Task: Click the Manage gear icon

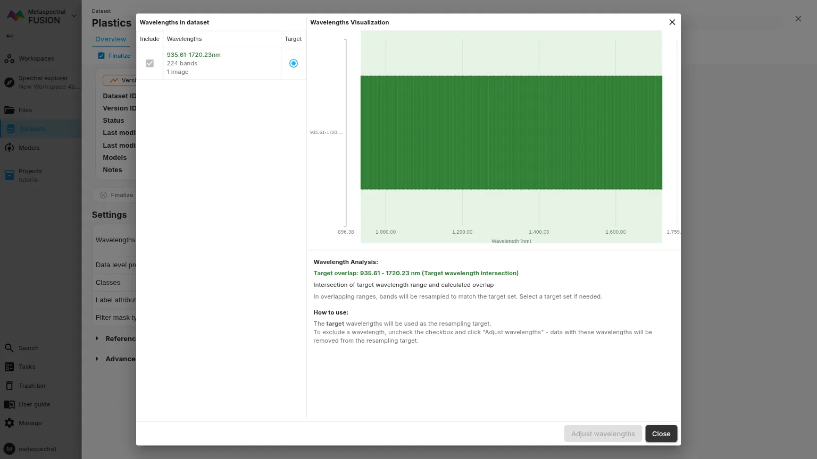Action: point(10,423)
